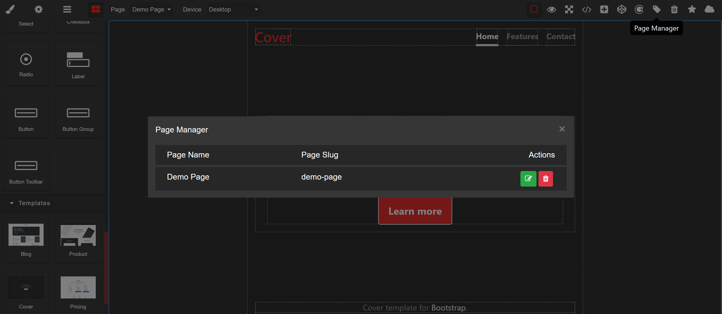Toggle preview with the eye icon

(551, 10)
